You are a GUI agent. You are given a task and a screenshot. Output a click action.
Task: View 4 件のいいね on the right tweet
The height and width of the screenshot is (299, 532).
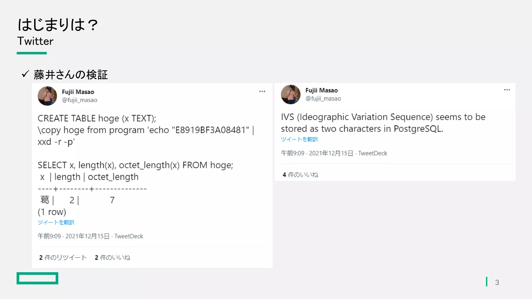[300, 175]
